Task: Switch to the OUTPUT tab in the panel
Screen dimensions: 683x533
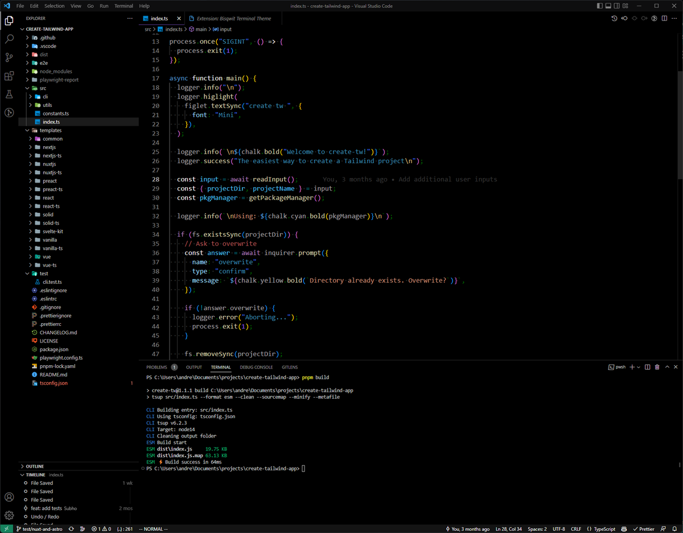Action: [x=194, y=367]
